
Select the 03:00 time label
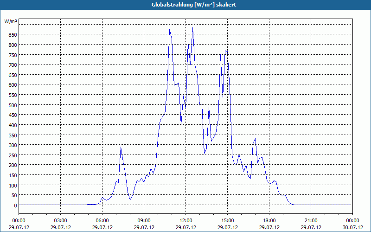pos(61,221)
